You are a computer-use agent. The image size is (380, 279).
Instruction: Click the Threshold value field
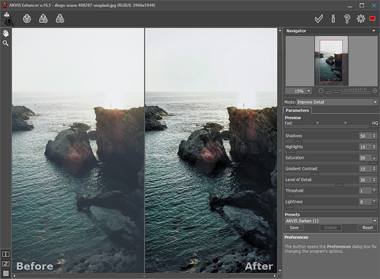(365, 191)
